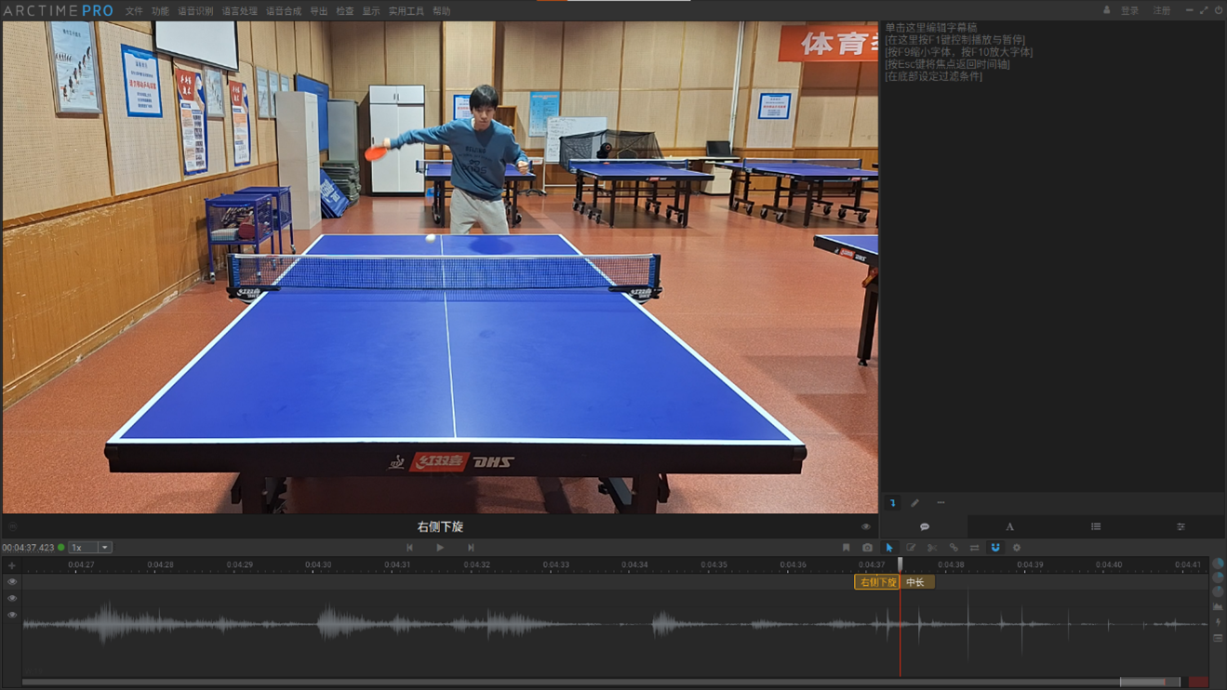
Task: Click the swap arrows tool icon
Action: [x=974, y=548]
